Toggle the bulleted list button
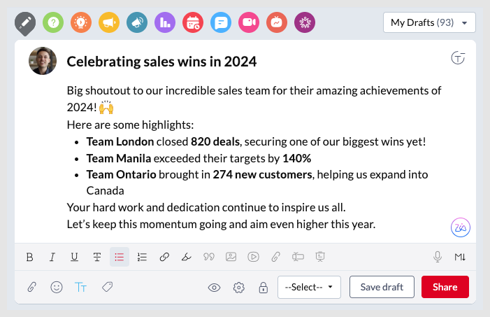 pos(120,257)
